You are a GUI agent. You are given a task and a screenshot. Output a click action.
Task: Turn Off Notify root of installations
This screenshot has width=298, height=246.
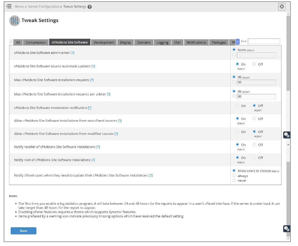point(254,158)
